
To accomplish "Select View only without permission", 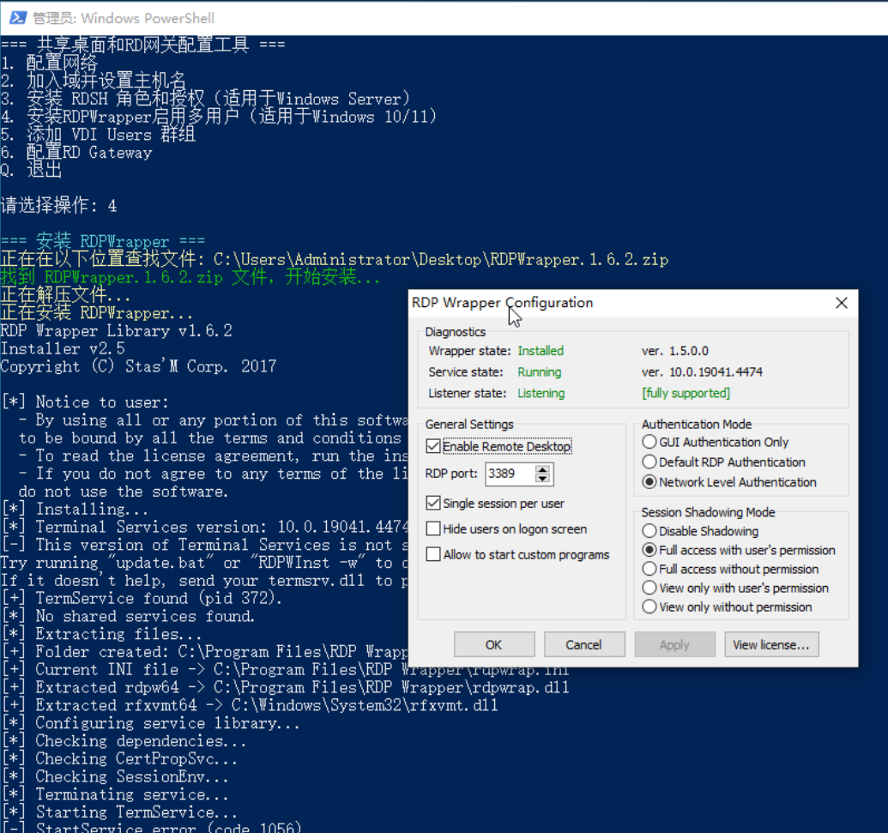I will tap(649, 607).
